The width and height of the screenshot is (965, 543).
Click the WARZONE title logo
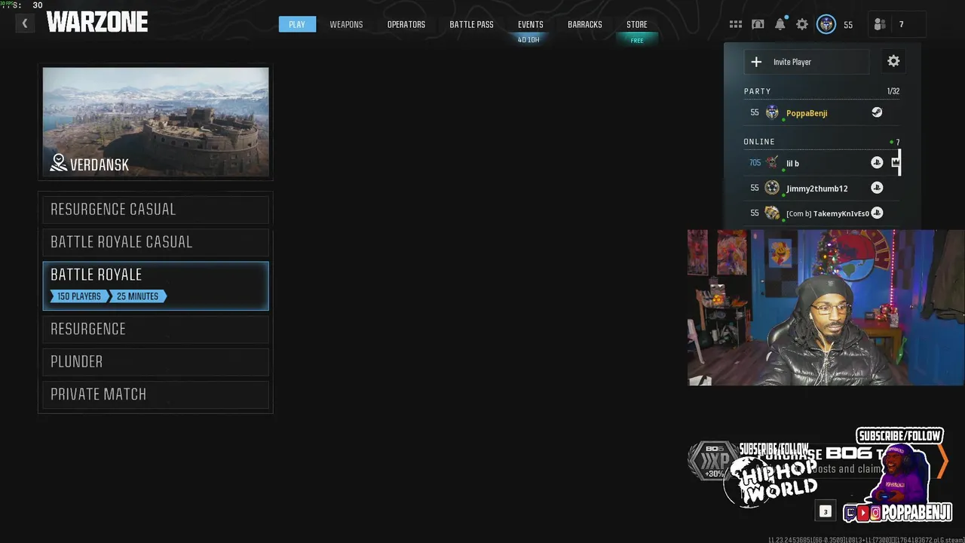[97, 23]
